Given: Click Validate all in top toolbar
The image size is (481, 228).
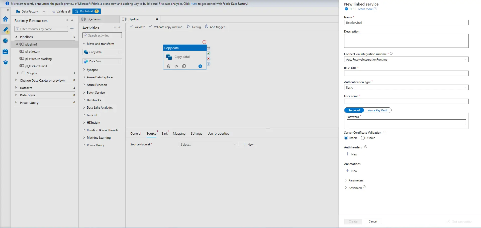Looking at the screenshot, I should coord(61,12).
